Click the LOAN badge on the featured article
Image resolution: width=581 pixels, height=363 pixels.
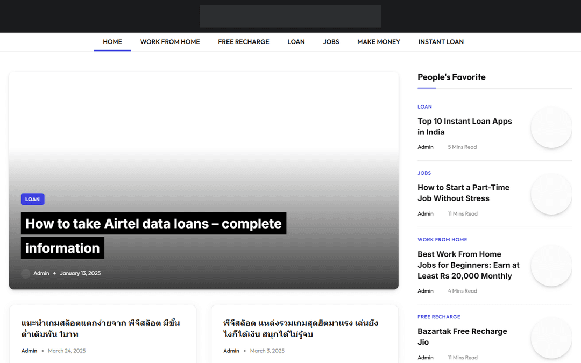[x=33, y=200]
